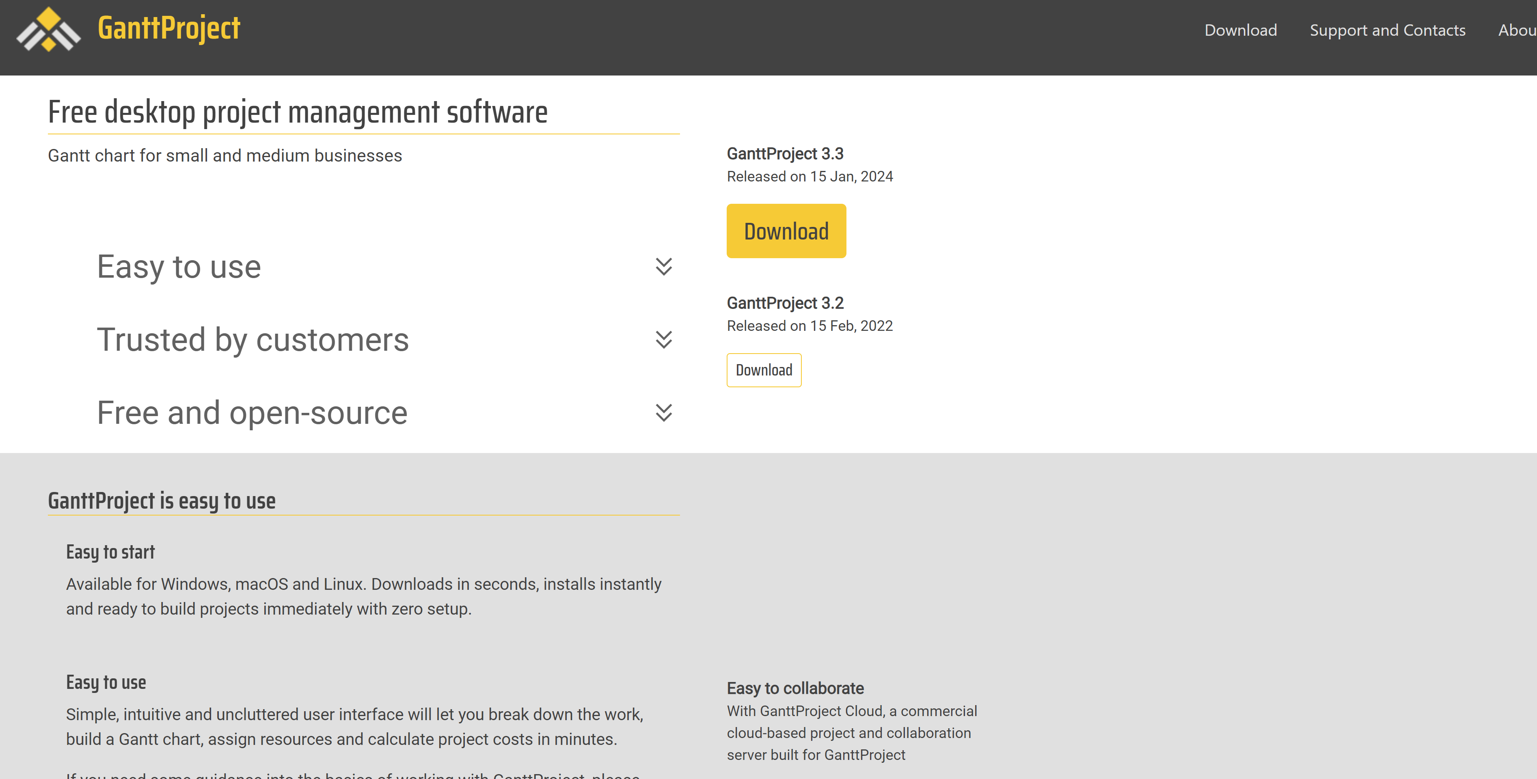This screenshot has height=779, width=1537.
Task: Select the Free and open-source heading
Action: [253, 413]
